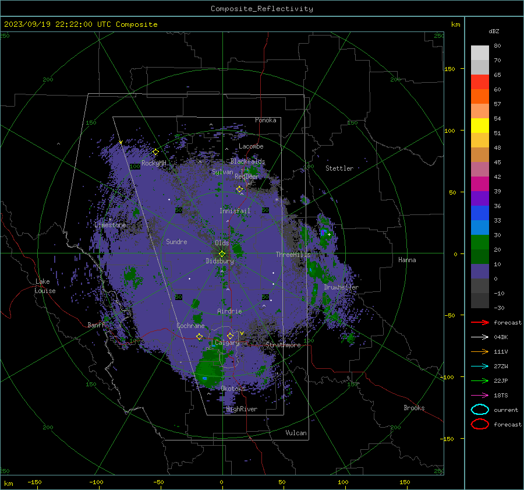The width and height of the screenshot is (524, 490).
Task: Click the RedDeer city label
Action: click(247, 177)
